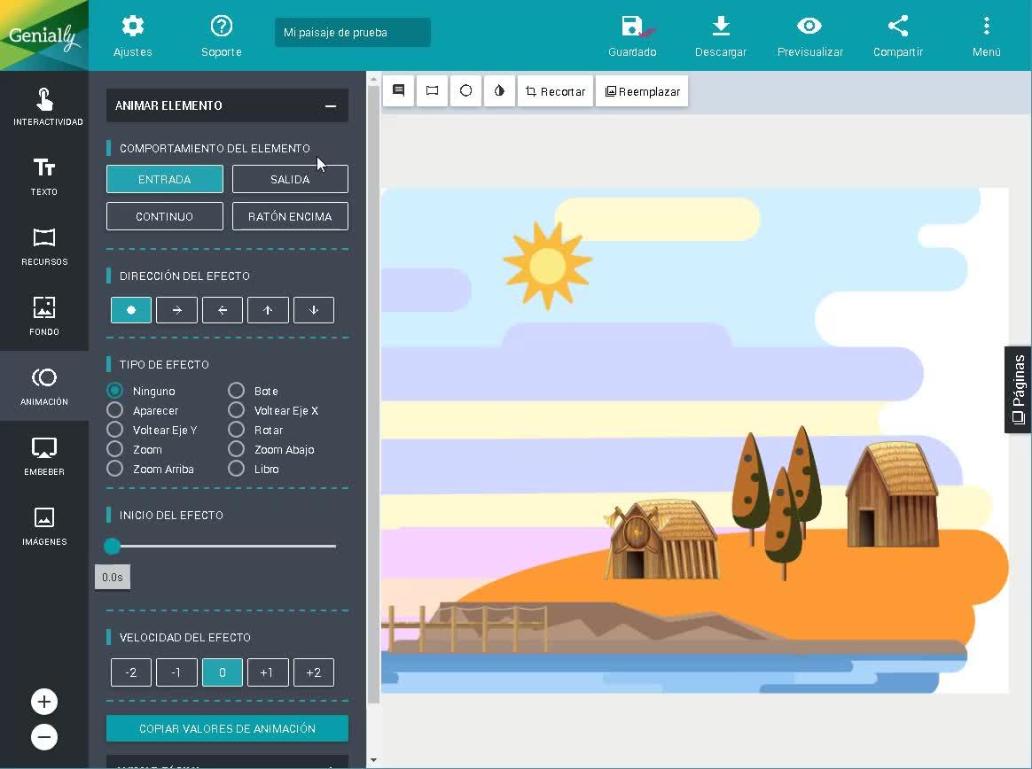
Task: Click the flag-shaped toolbar icon
Action: [432, 90]
